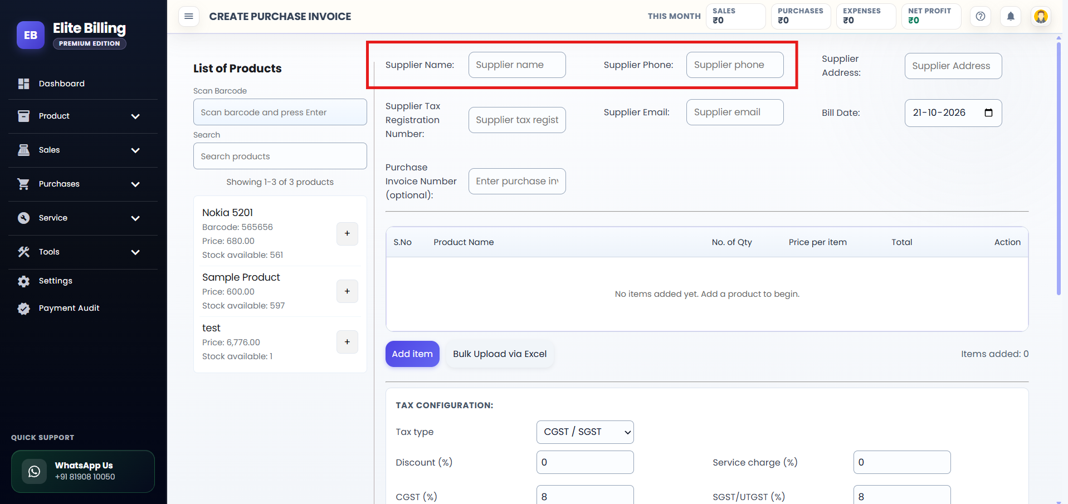Expand the Sales menu chevron
This screenshot has width=1068, height=504.
pos(135,150)
